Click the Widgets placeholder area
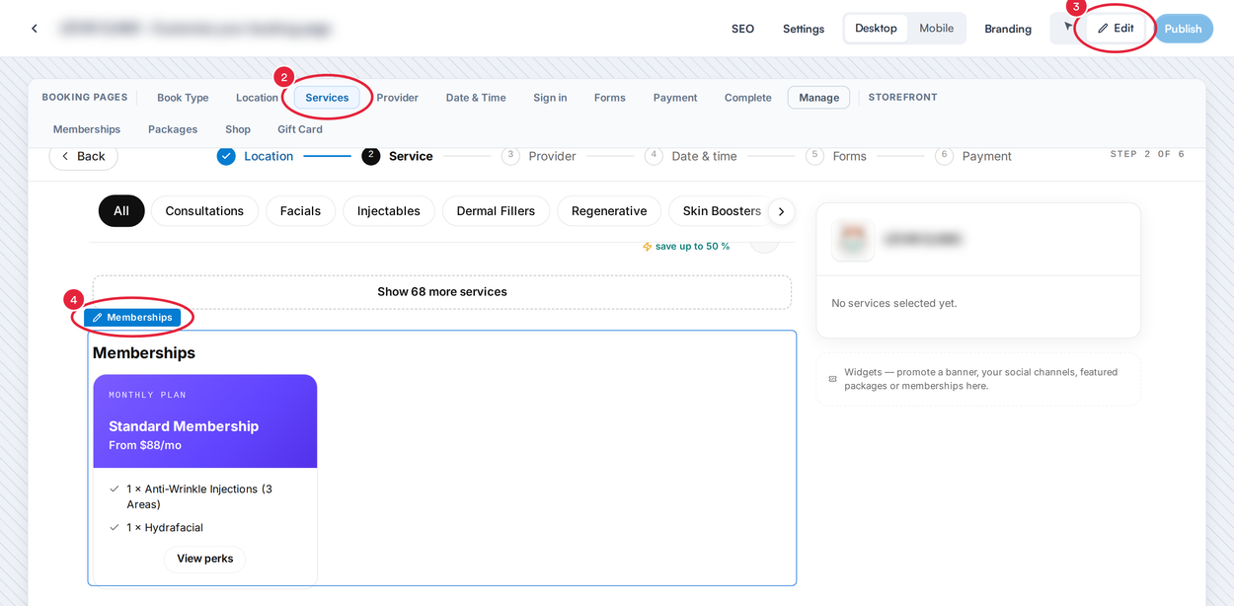This screenshot has width=1234, height=606. (x=978, y=379)
